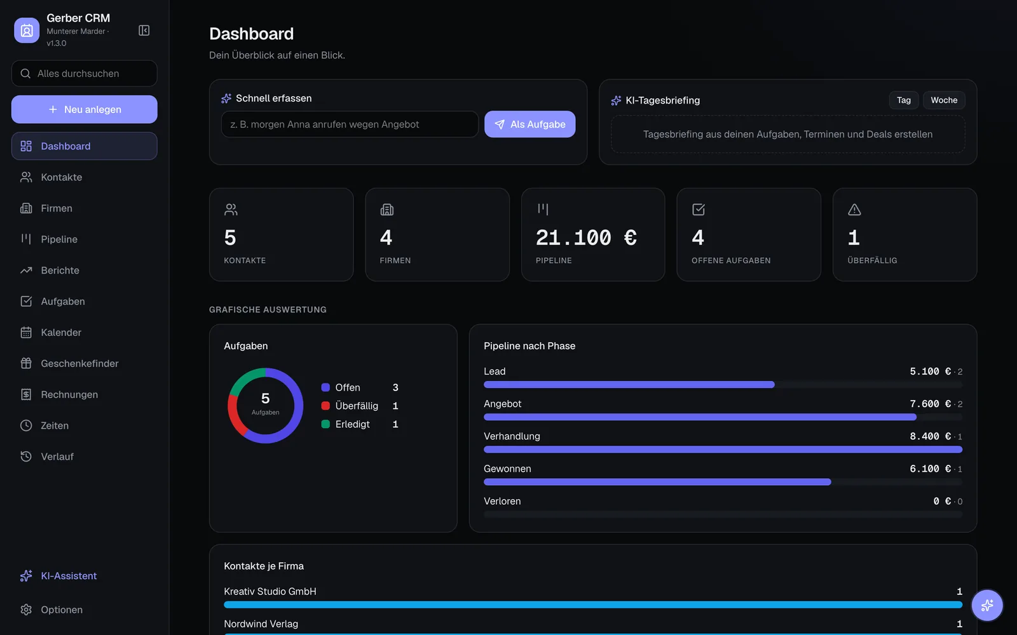1017x635 pixels.
Task: Click the people icon on Kontakte card
Action: click(231, 210)
